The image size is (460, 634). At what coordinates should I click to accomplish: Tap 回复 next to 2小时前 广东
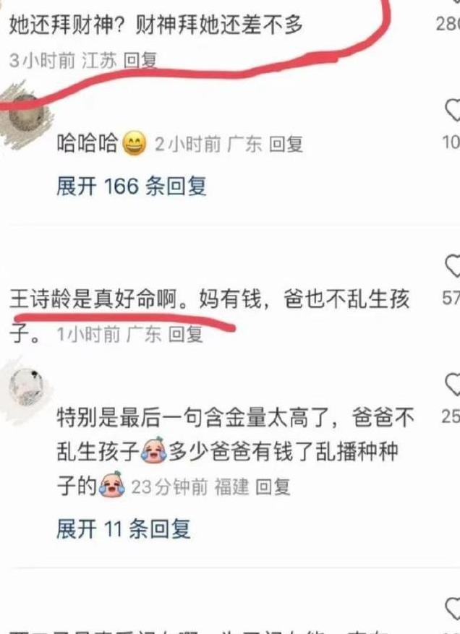286,144
